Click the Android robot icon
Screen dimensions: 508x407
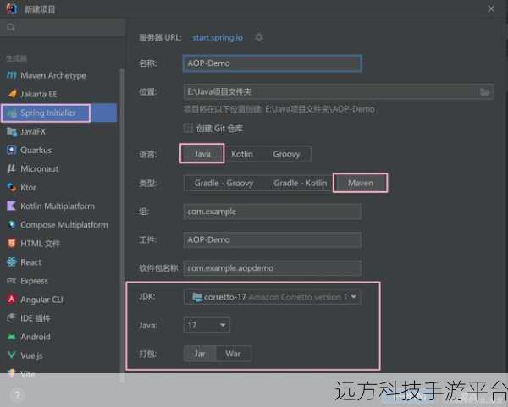12,337
